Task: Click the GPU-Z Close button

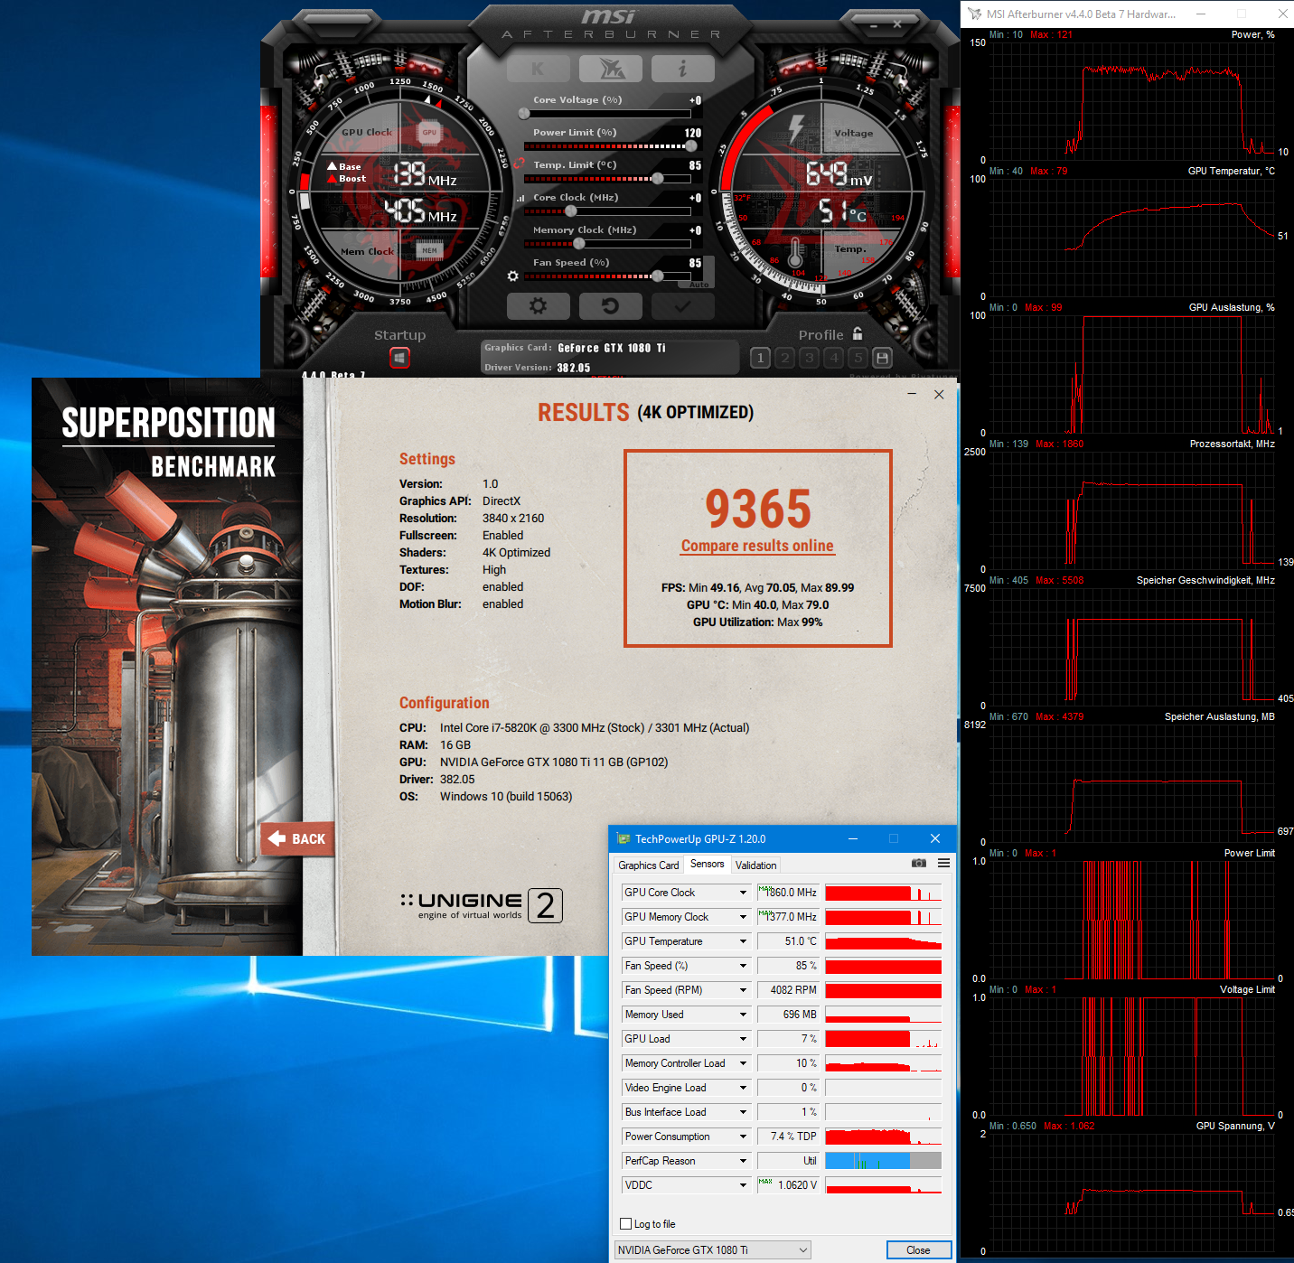Action: point(918,1250)
